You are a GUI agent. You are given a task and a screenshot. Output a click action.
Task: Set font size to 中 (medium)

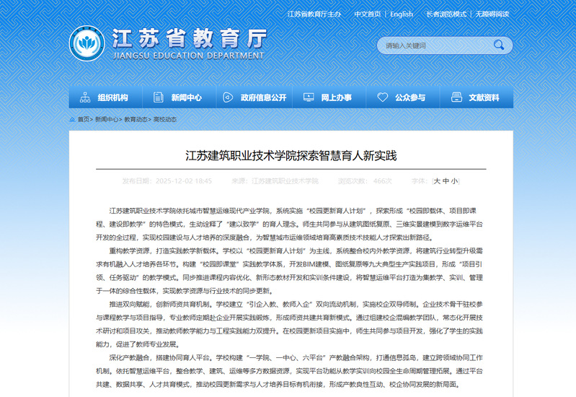coord(445,181)
